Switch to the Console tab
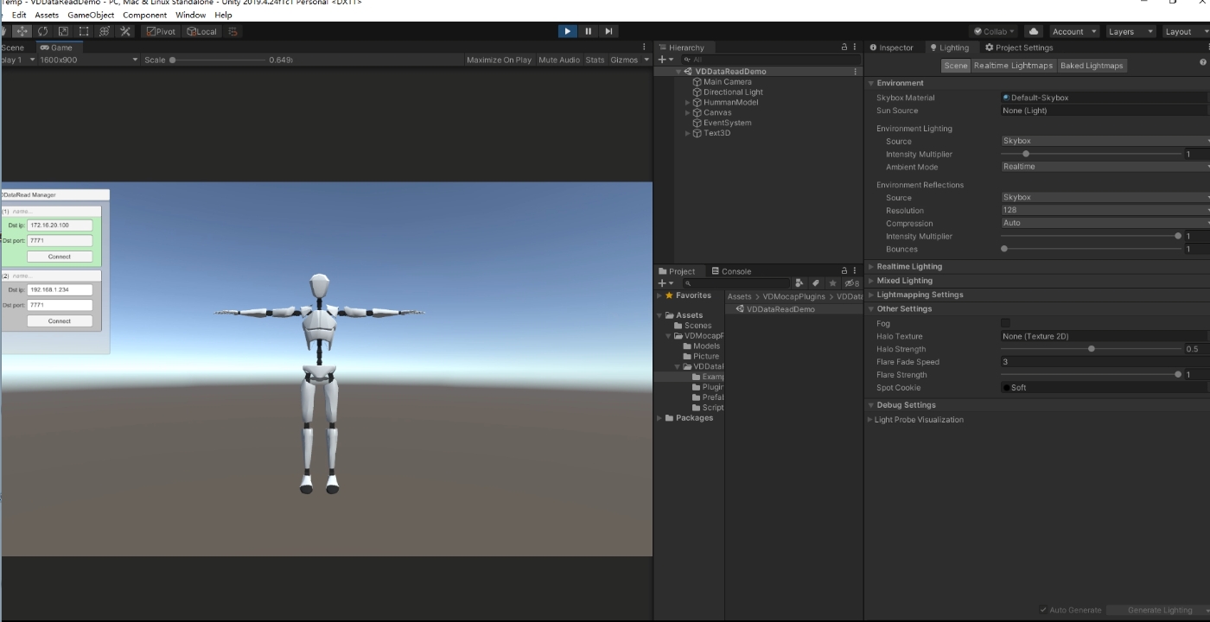The image size is (1210, 622). 731,271
